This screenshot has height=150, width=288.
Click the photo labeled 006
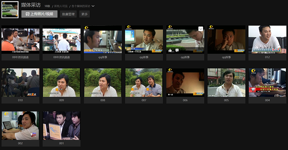185,83
